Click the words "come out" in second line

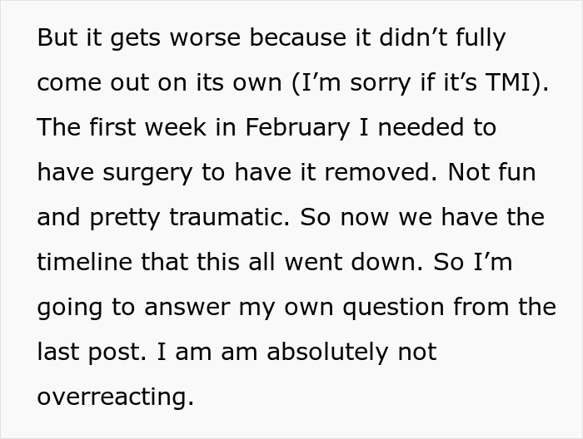97,83
